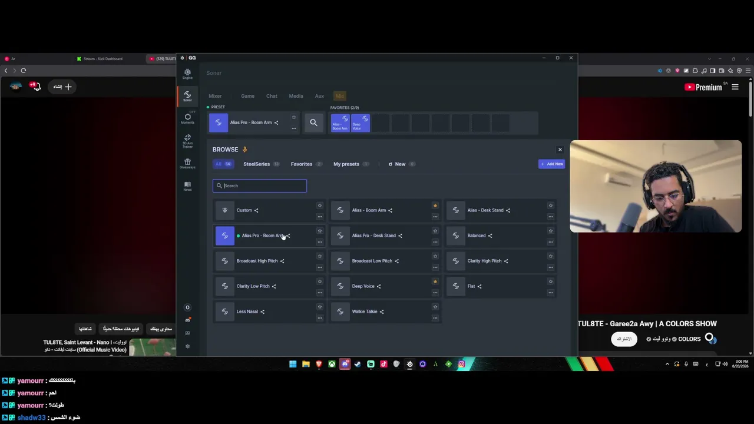754x424 pixels.
Task: Favorite the Broadcast Low Pitch preset
Action: (x=435, y=256)
